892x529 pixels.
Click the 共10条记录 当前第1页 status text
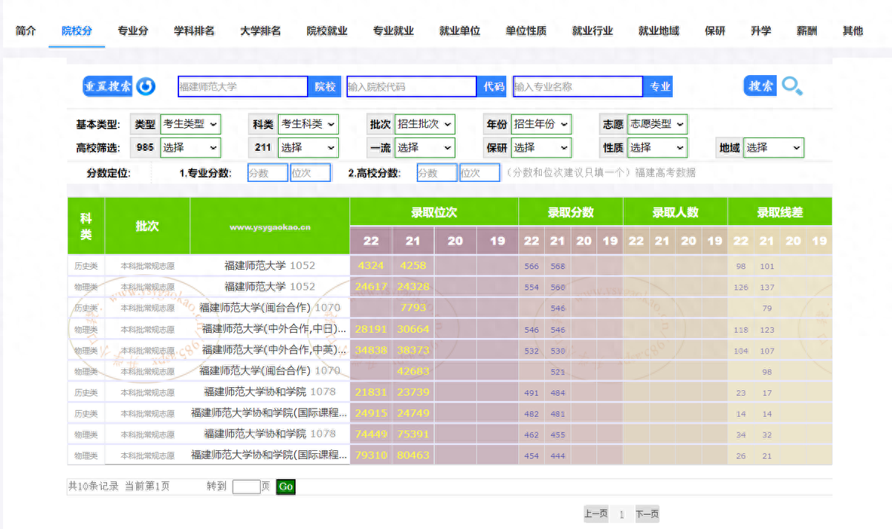[x=119, y=487]
